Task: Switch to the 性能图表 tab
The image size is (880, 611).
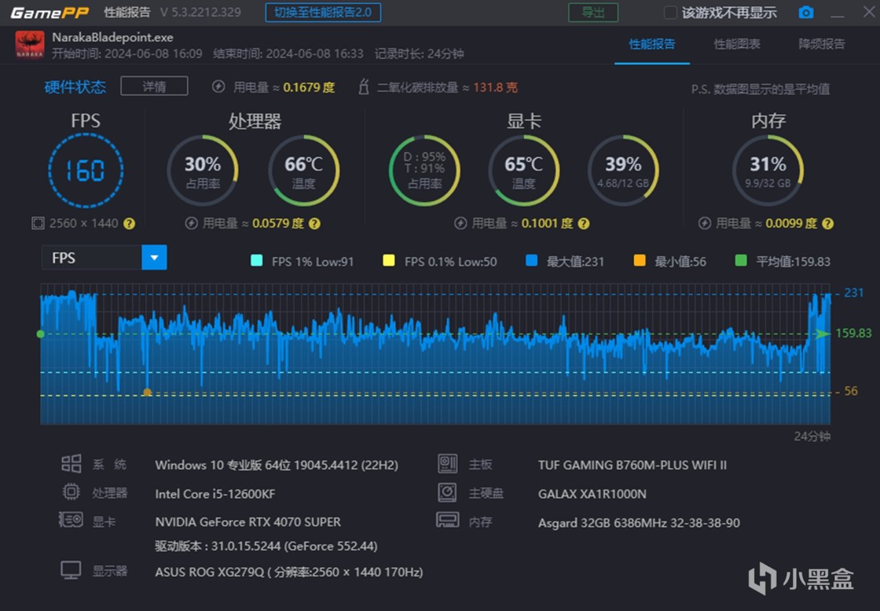Action: (x=737, y=44)
